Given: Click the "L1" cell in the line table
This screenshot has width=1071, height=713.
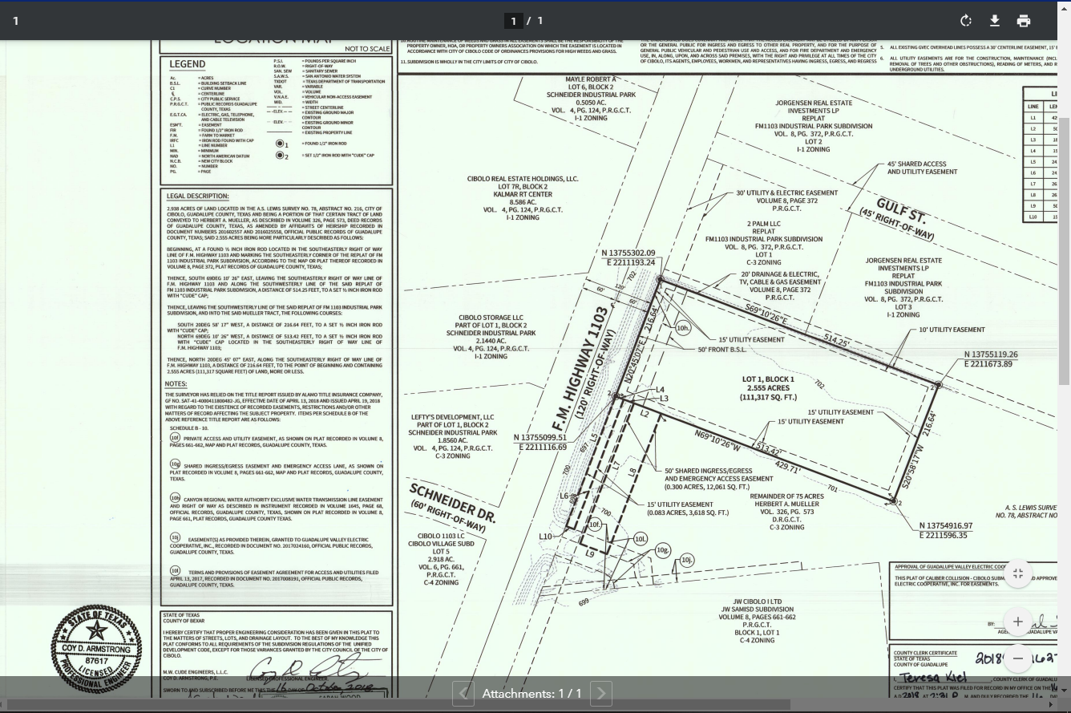Looking at the screenshot, I should click(1033, 118).
